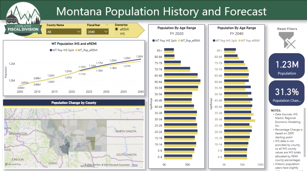Click the 1.26M data point on line chart
The width and height of the screenshot is (307, 171).
click(x=139, y=59)
